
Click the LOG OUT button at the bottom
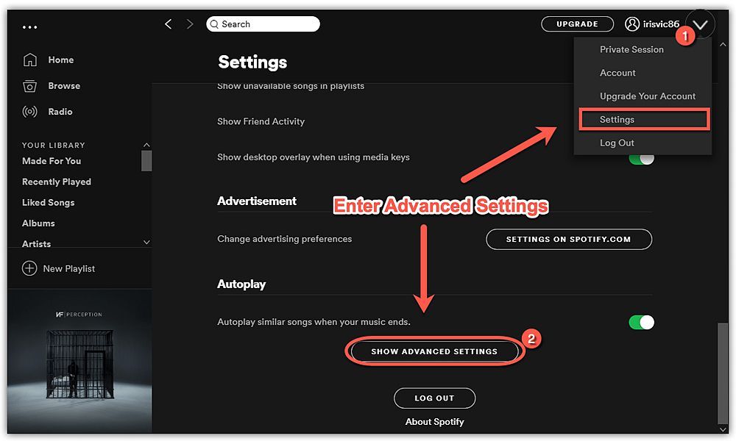click(434, 398)
